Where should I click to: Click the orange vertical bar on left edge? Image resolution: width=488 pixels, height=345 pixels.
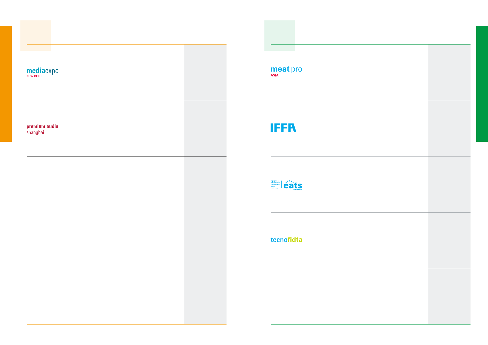[6, 84]
